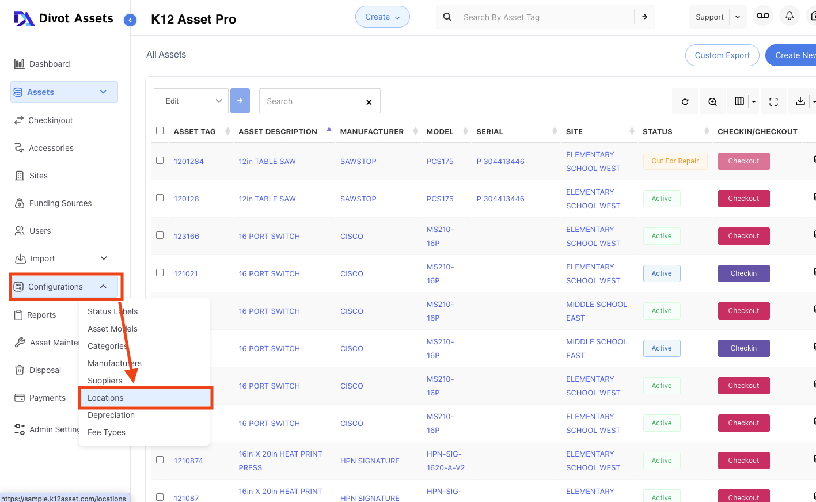Select Locations from Configurations submenu
The width and height of the screenshot is (816, 502).
pyautogui.click(x=105, y=398)
